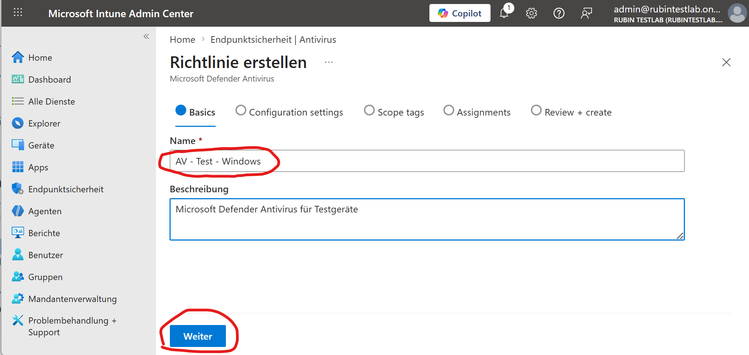The width and height of the screenshot is (749, 355).
Task: Select the Assignments step circle
Action: (448, 110)
